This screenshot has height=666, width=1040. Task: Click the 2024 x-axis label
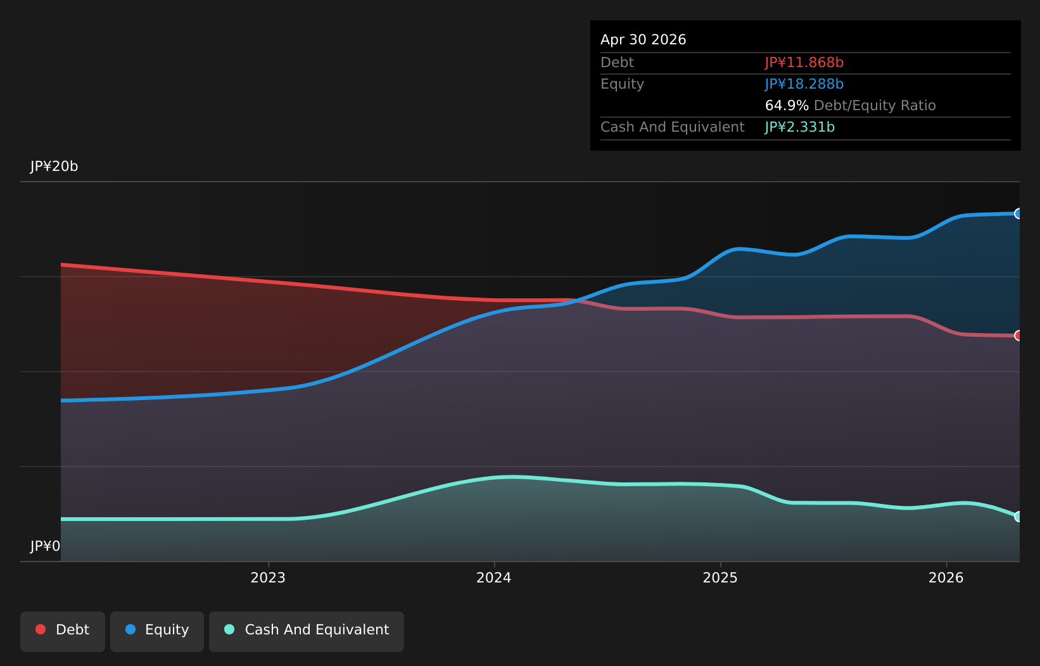coord(494,577)
